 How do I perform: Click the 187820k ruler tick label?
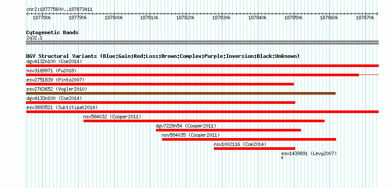coord(185,18)
